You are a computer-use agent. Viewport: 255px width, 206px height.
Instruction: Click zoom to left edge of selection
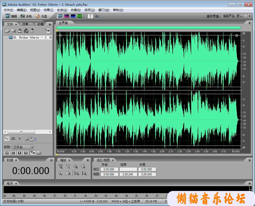[x=61, y=173]
